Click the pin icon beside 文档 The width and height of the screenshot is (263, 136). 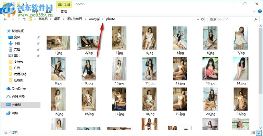coord(38,50)
